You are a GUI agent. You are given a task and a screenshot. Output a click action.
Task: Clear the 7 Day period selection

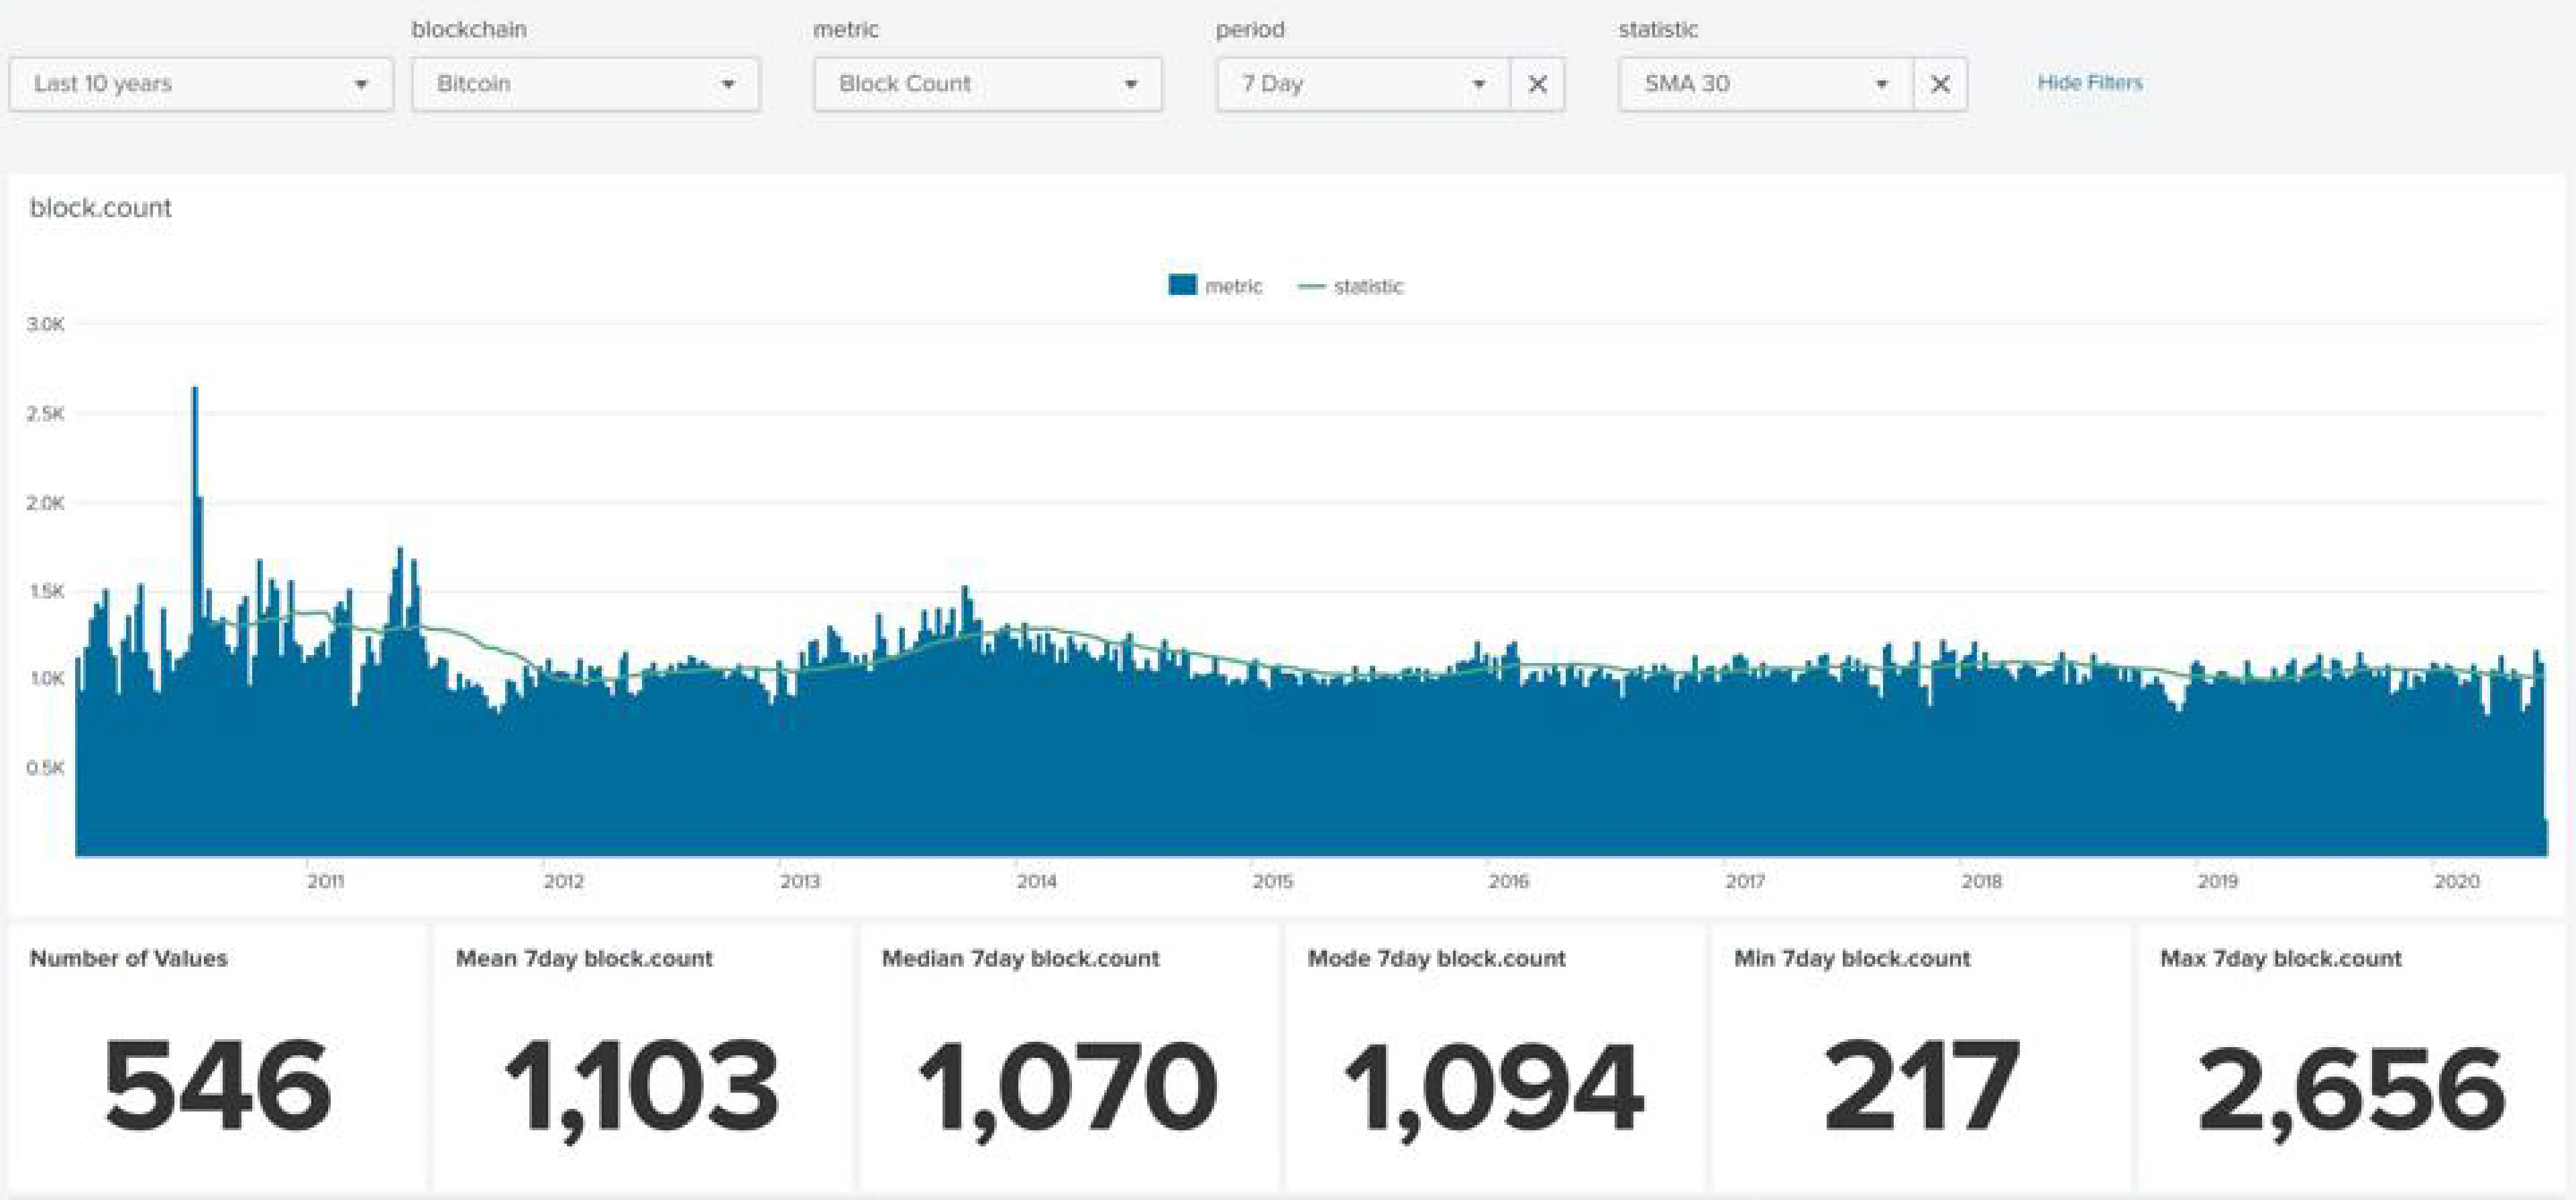pos(1538,84)
